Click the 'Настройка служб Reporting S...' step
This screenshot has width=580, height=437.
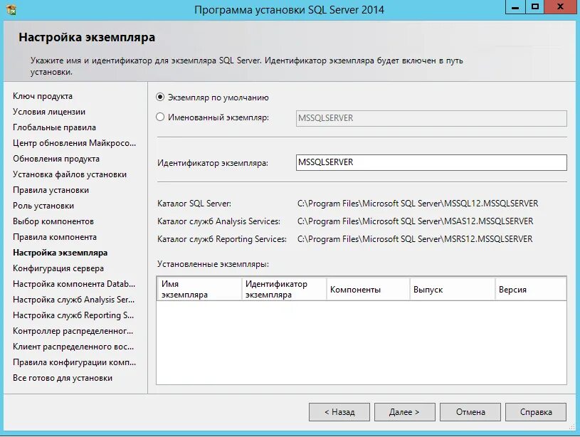[x=73, y=315]
